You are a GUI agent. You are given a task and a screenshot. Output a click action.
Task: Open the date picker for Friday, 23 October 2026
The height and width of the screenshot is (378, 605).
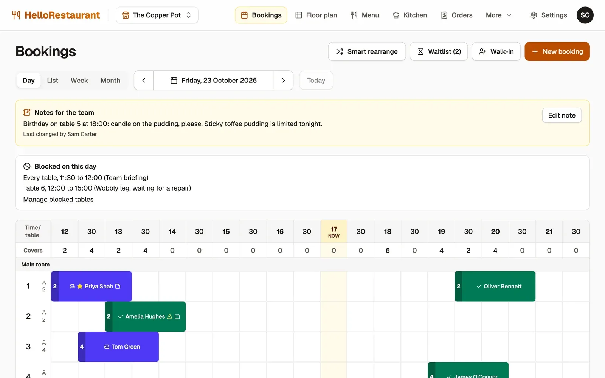point(214,81)
